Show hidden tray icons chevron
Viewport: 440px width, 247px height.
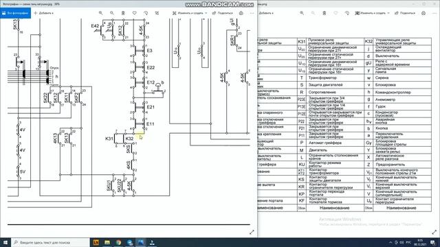390,242
